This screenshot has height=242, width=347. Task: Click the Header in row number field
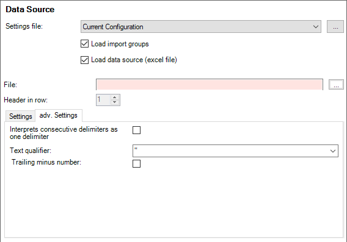click(103, 100)
